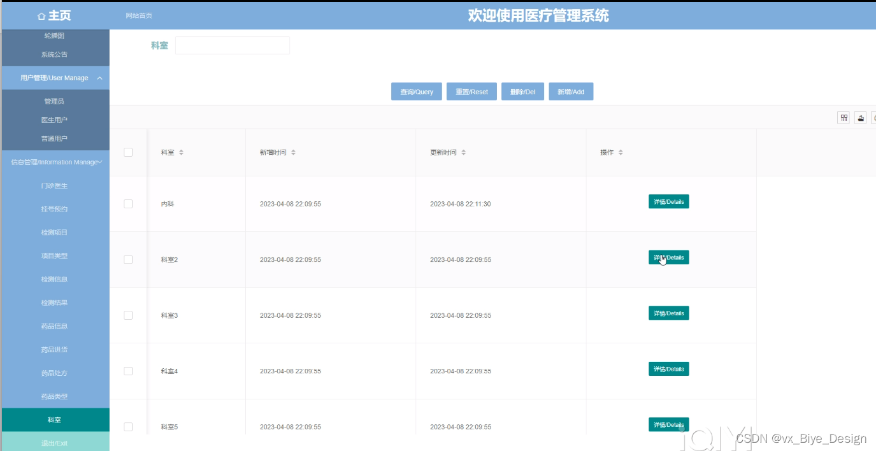
Task: Open 检测信息 in the sidebar
Action: click(54, 279)
